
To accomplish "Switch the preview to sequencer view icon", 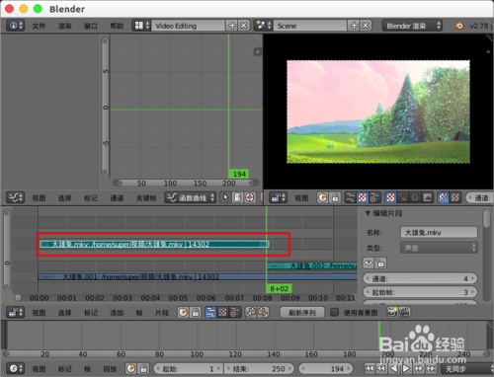I will pyautogui.click(x=351, y=197).
